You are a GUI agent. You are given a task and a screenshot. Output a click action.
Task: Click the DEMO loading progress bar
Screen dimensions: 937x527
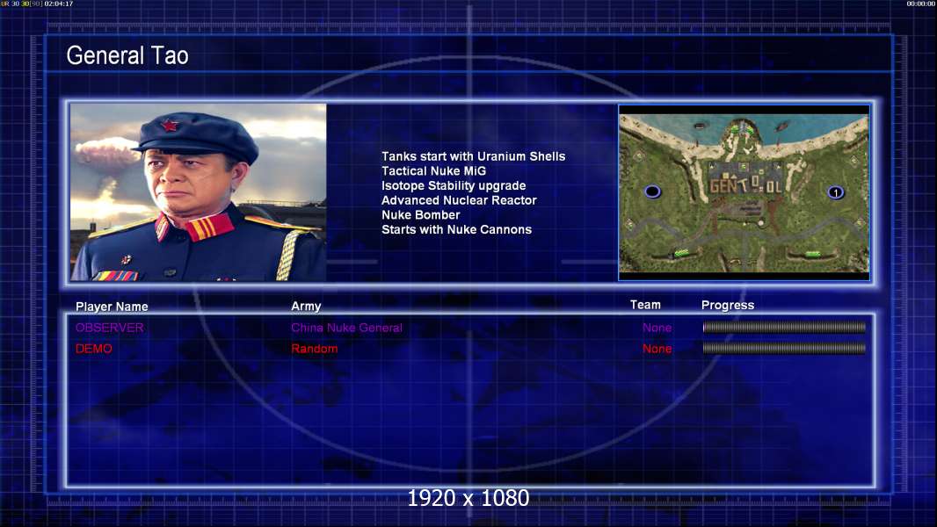[784, 348]
